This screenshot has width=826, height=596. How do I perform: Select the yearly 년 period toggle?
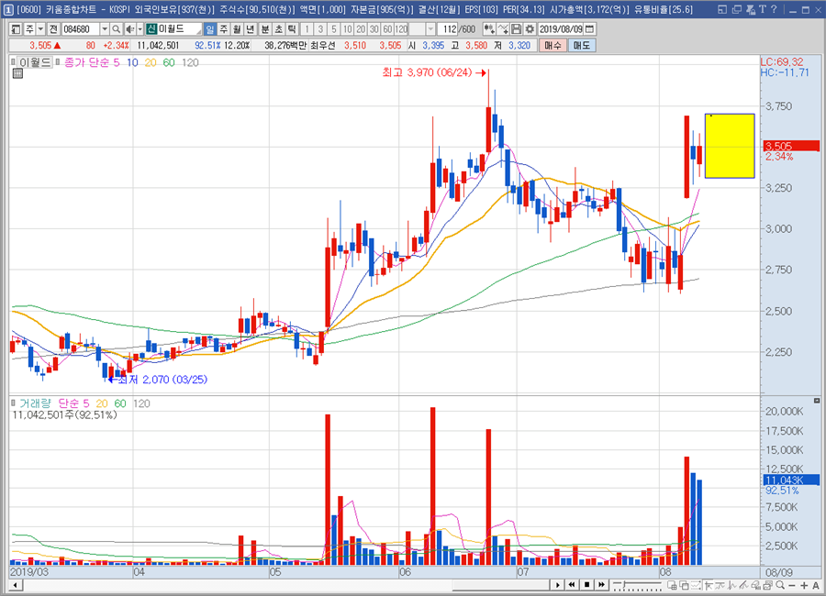click(251, 29)
